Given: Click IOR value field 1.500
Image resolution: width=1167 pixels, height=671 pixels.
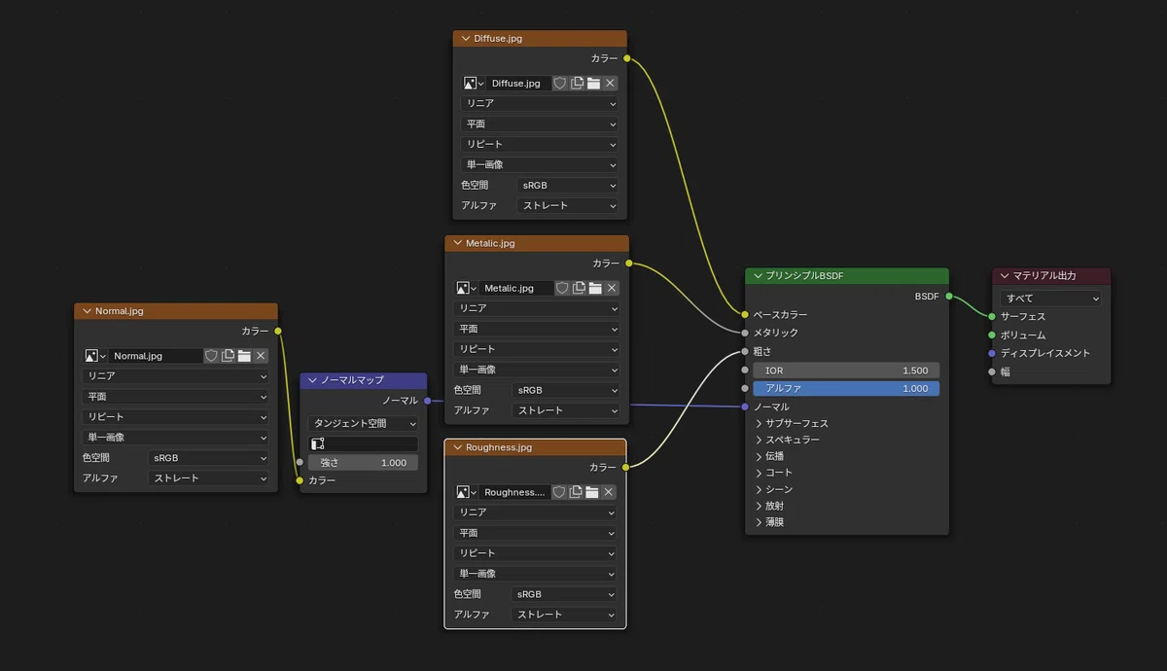Looking at the screenshot, I should 846,371.
